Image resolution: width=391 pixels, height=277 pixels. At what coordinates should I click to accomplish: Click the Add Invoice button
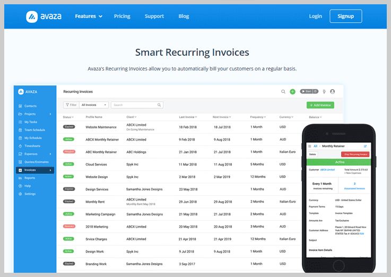point(320,105)
